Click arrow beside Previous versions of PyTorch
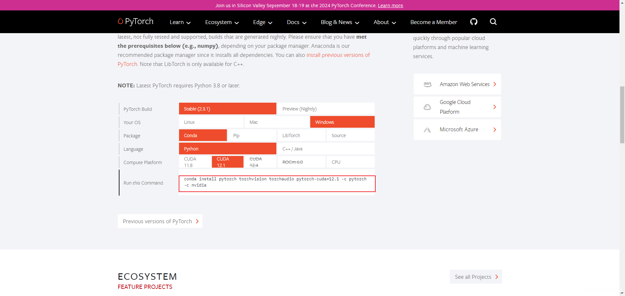Screen dimensions: 625x296 [x=197, y=221]
